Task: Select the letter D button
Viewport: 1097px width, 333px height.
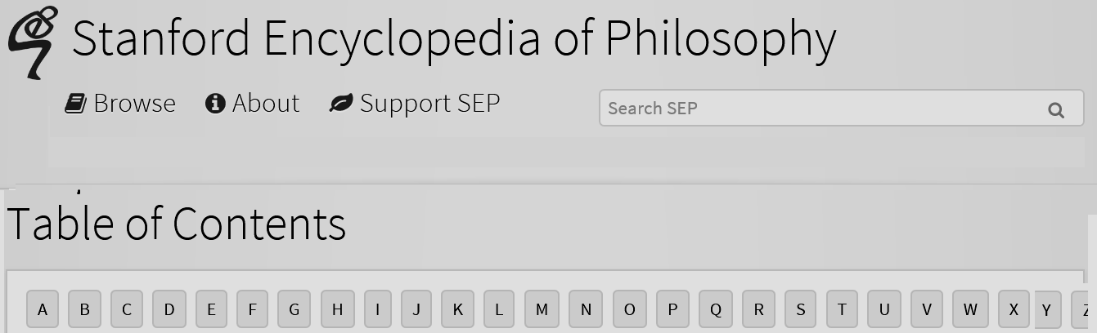Action: tap(169, 310)
